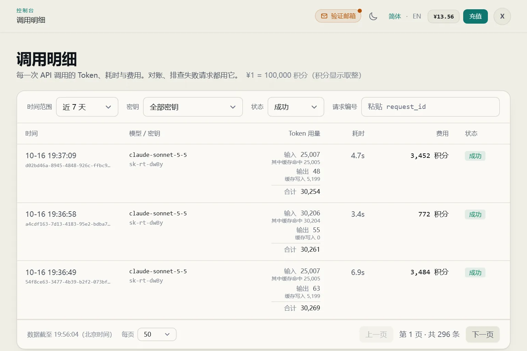
Task: Open the 时间范围 dropdown showing 近 7 天
Action: point(87,107)
